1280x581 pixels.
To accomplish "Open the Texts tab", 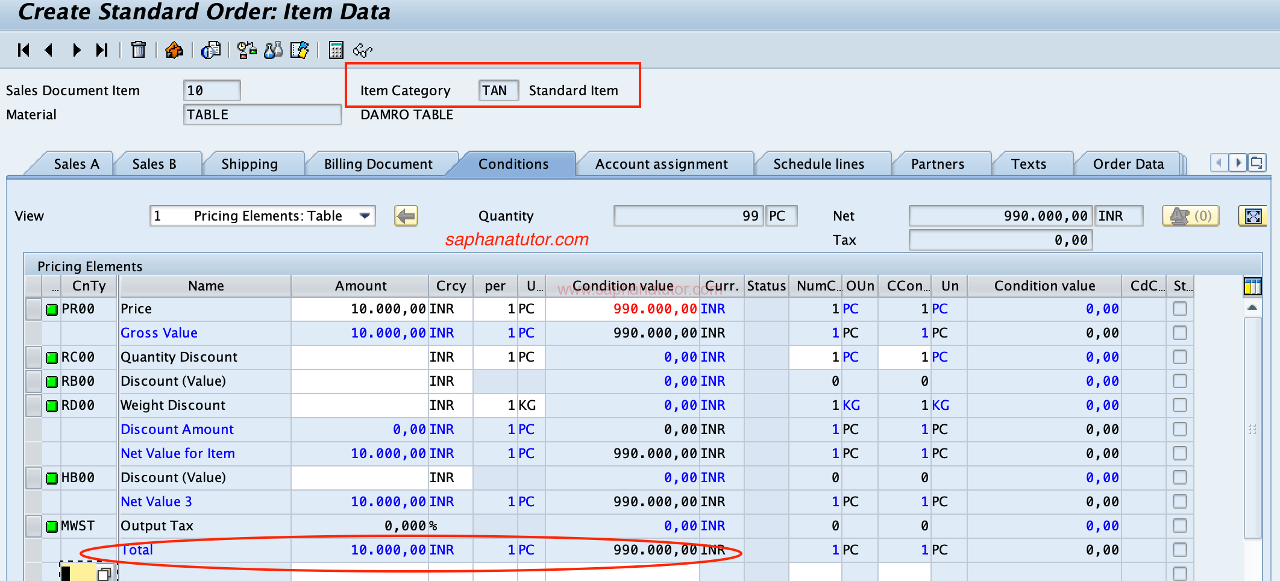I will pos(1029,164).
